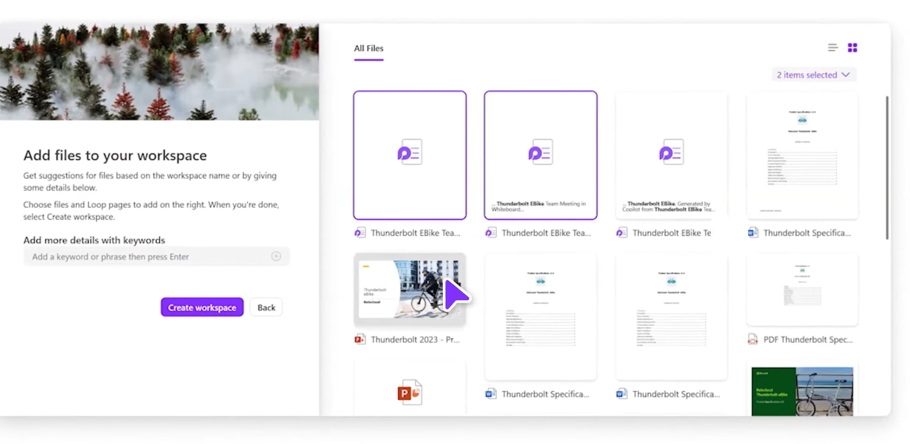Image resolution: width=910 pixels, height=444 pixels.
Task: Click PowerPoint icon beside Thunderbolt 2023 file
Action: point(360,339)
